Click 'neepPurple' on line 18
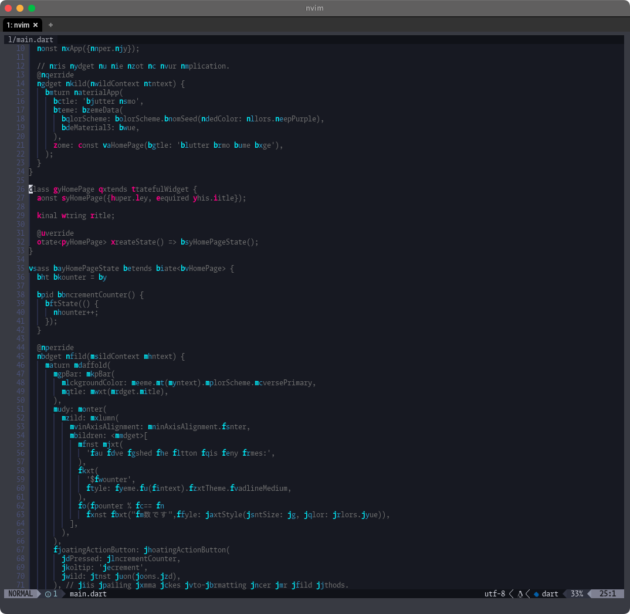Image resolution: width=630 pixels, height=614 pixels. (x=295, y=119)
